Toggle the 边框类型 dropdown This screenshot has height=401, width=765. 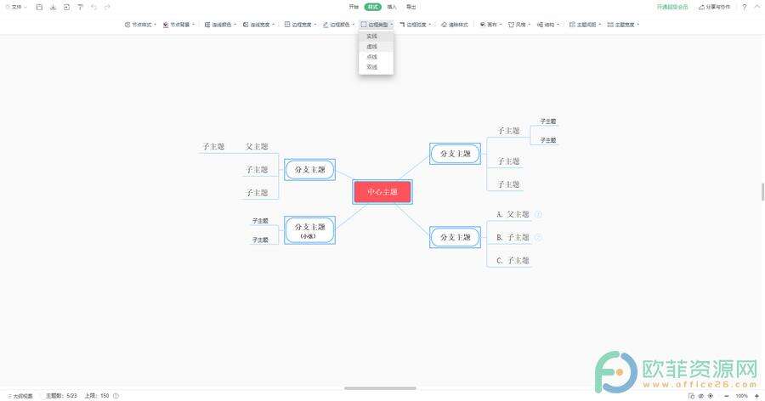(x=377, y=25)
